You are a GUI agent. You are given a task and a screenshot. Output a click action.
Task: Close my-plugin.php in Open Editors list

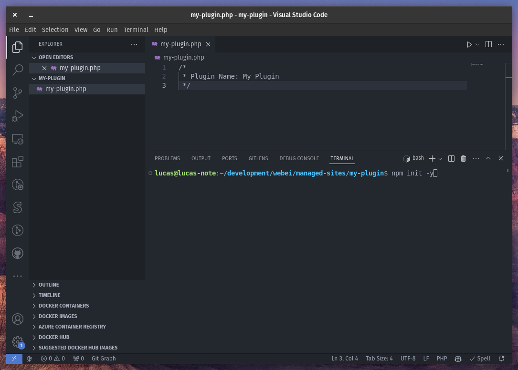[x=44, y=68]
